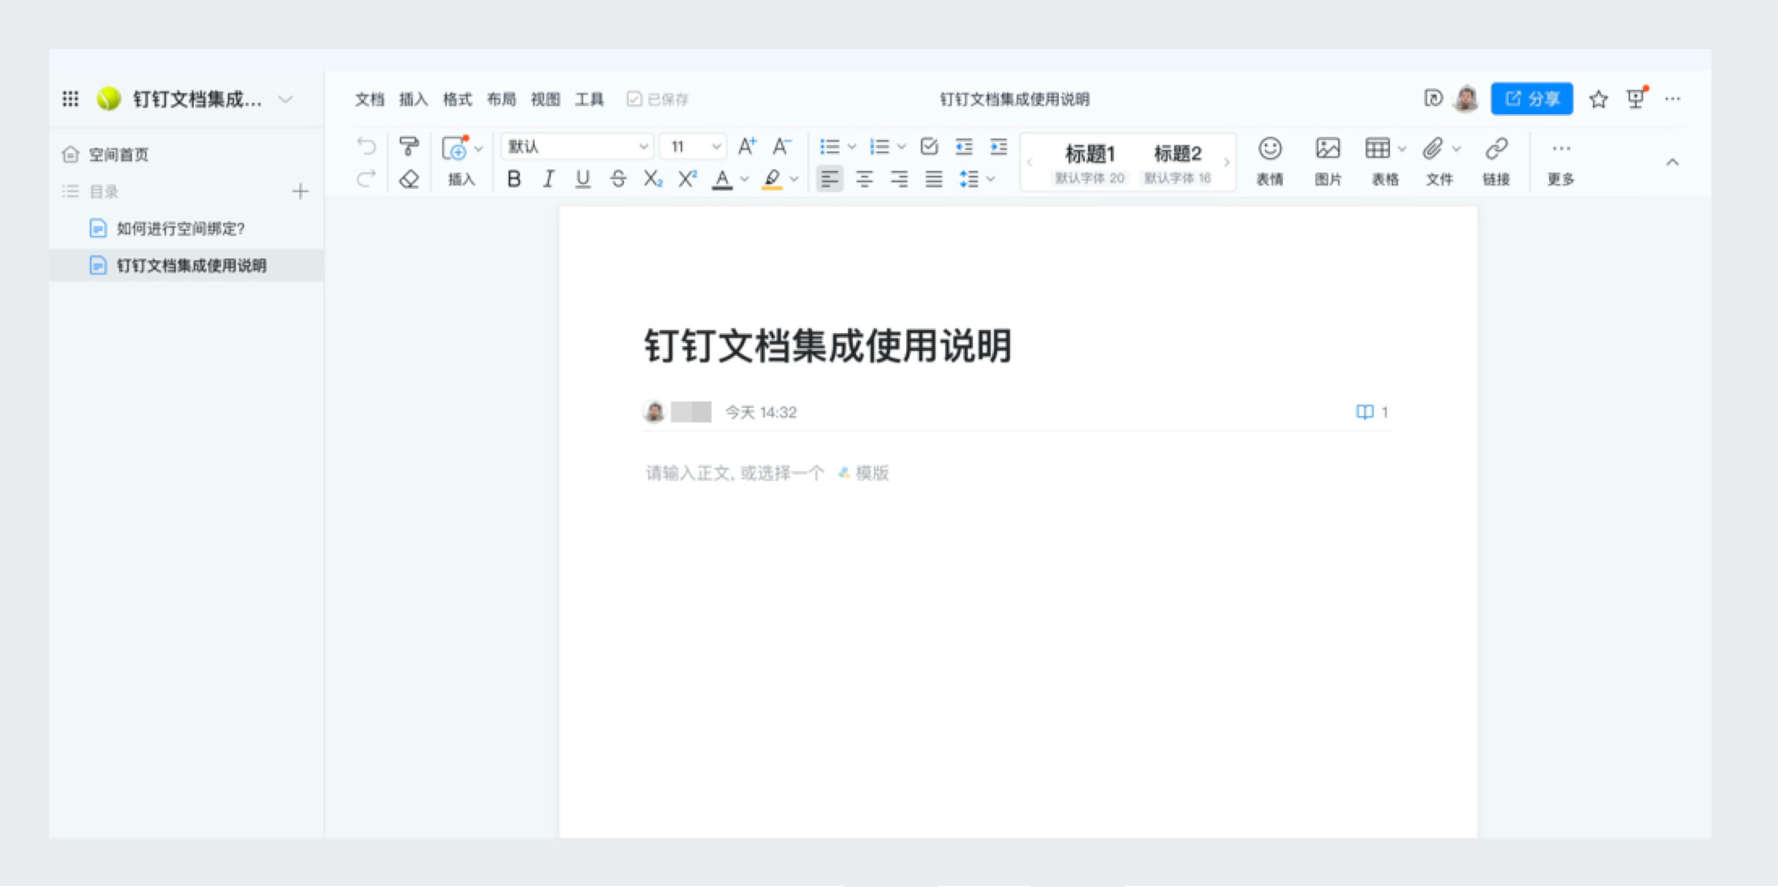Expand highlight color options arrow

click(x=794, y=180)
